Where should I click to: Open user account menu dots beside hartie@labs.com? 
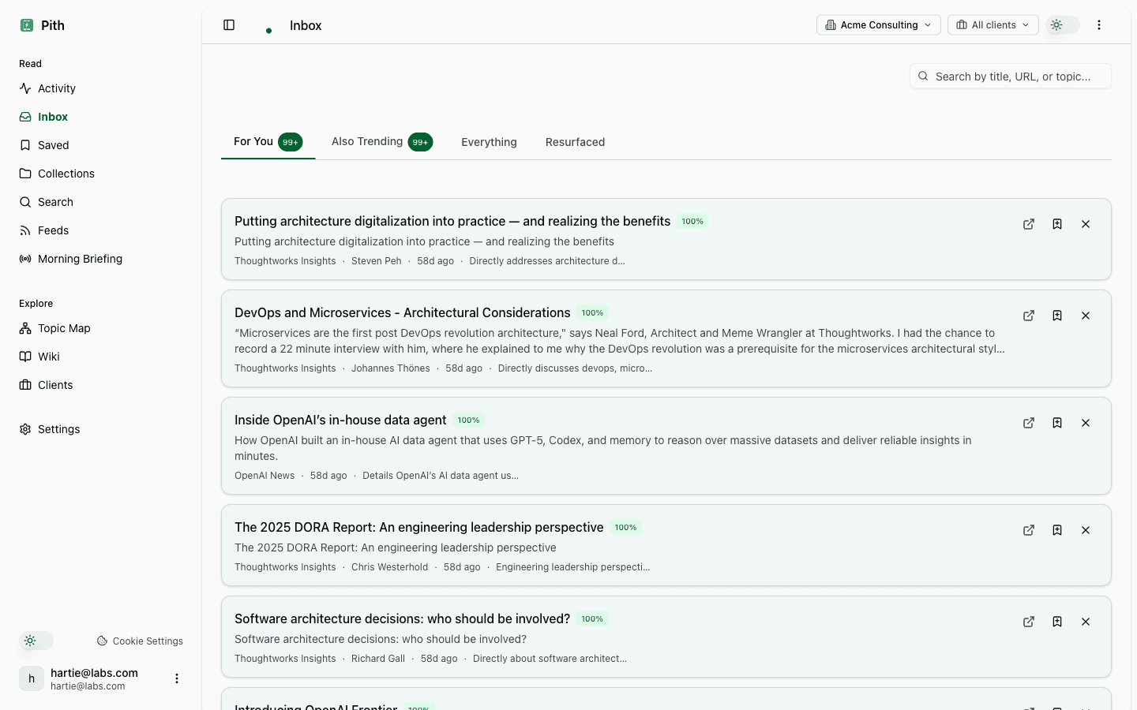(177, 678)
